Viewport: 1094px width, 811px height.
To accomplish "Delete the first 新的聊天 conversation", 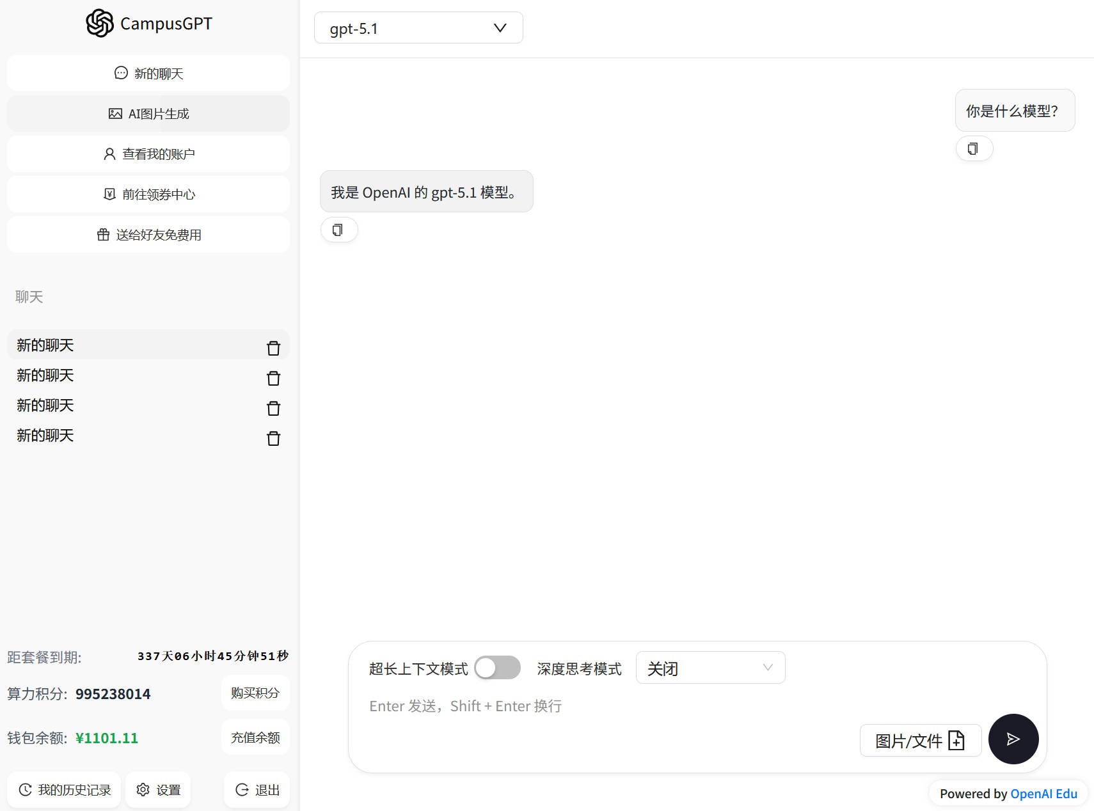I will 273,348.
